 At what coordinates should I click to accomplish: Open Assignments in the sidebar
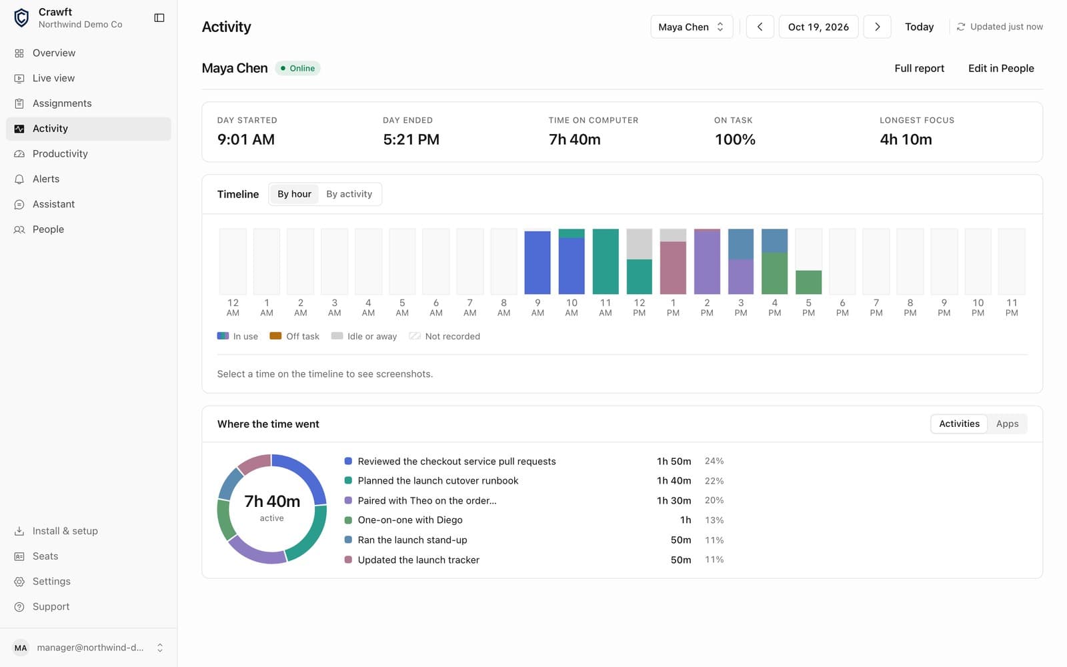point(89,103)
